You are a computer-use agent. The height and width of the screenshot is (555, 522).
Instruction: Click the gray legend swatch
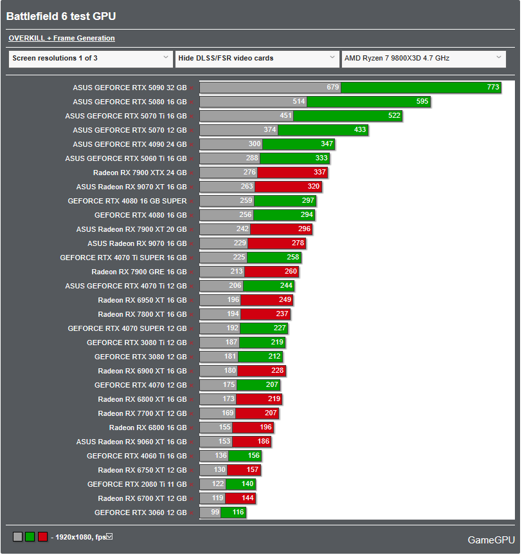(x=17, y=537)
